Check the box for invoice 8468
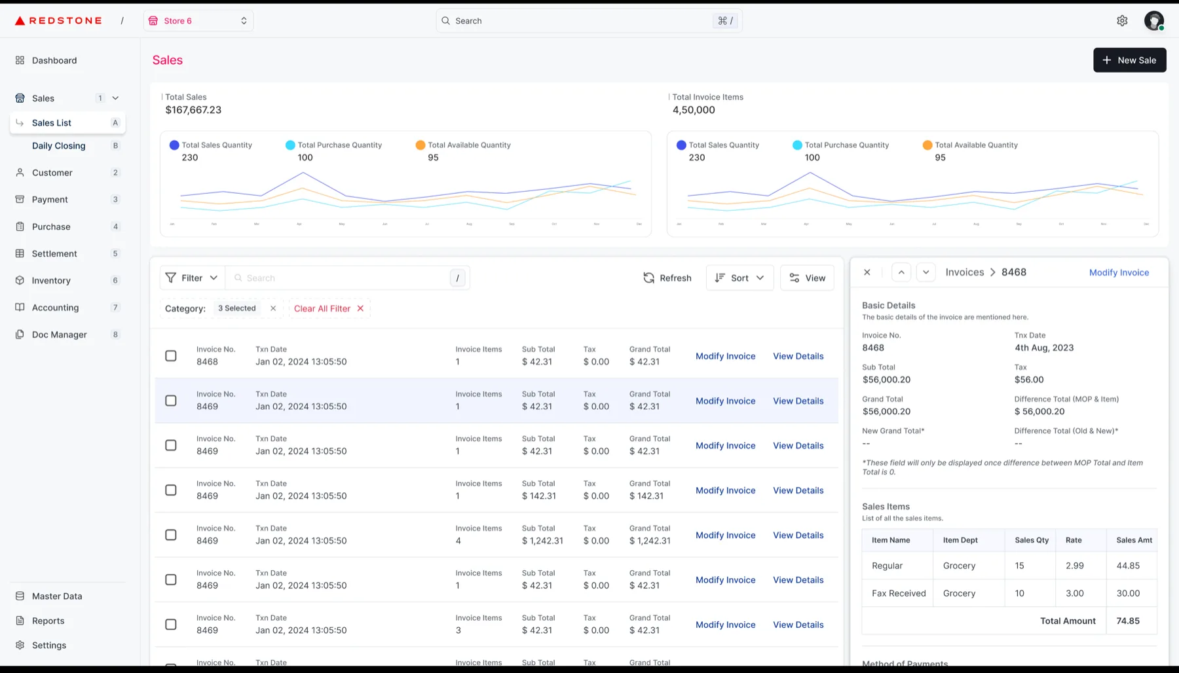 point(171,356)
